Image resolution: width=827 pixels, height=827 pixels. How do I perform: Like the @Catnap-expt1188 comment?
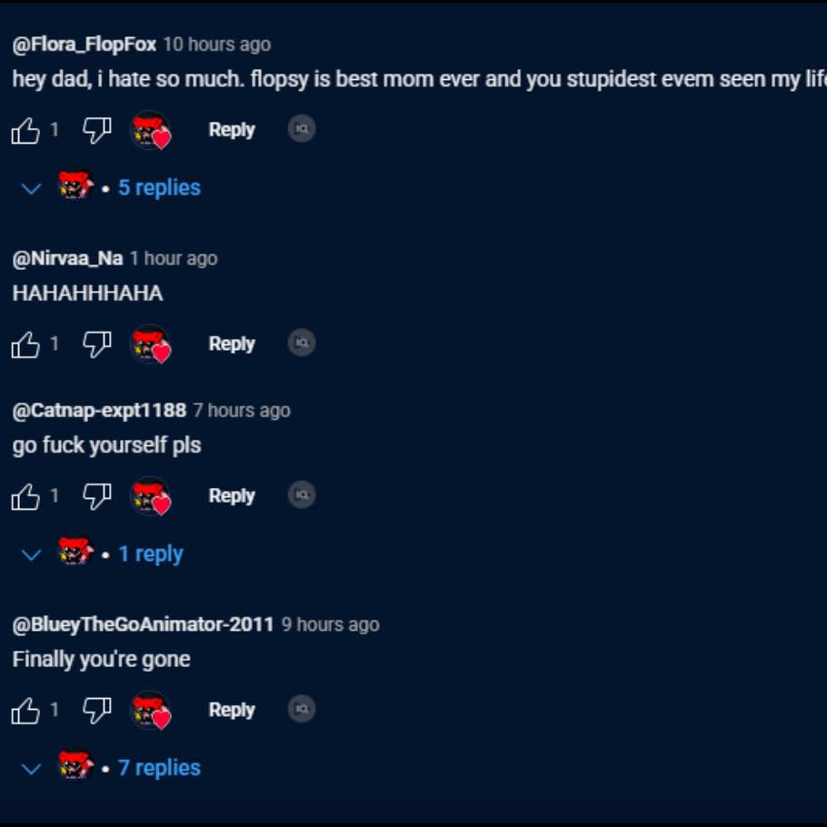coord(25,496)
